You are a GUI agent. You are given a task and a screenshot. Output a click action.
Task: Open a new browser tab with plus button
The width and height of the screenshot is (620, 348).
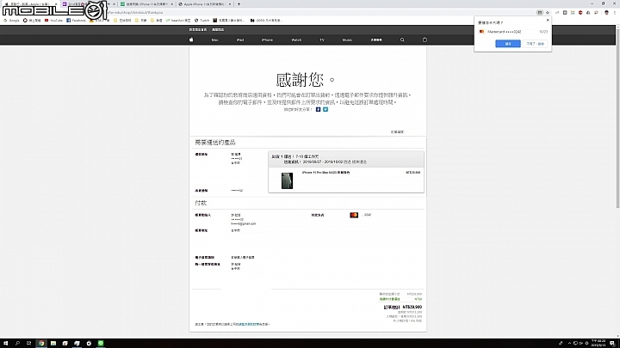pyautogui.click(x=239, y=4)
